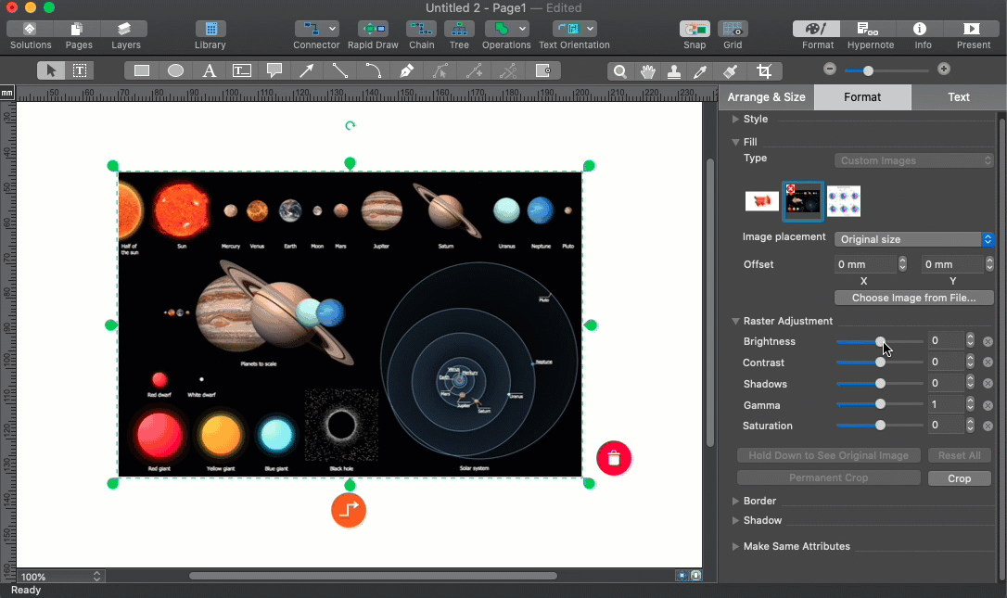Select the format painter brush tool

(730, 71)
